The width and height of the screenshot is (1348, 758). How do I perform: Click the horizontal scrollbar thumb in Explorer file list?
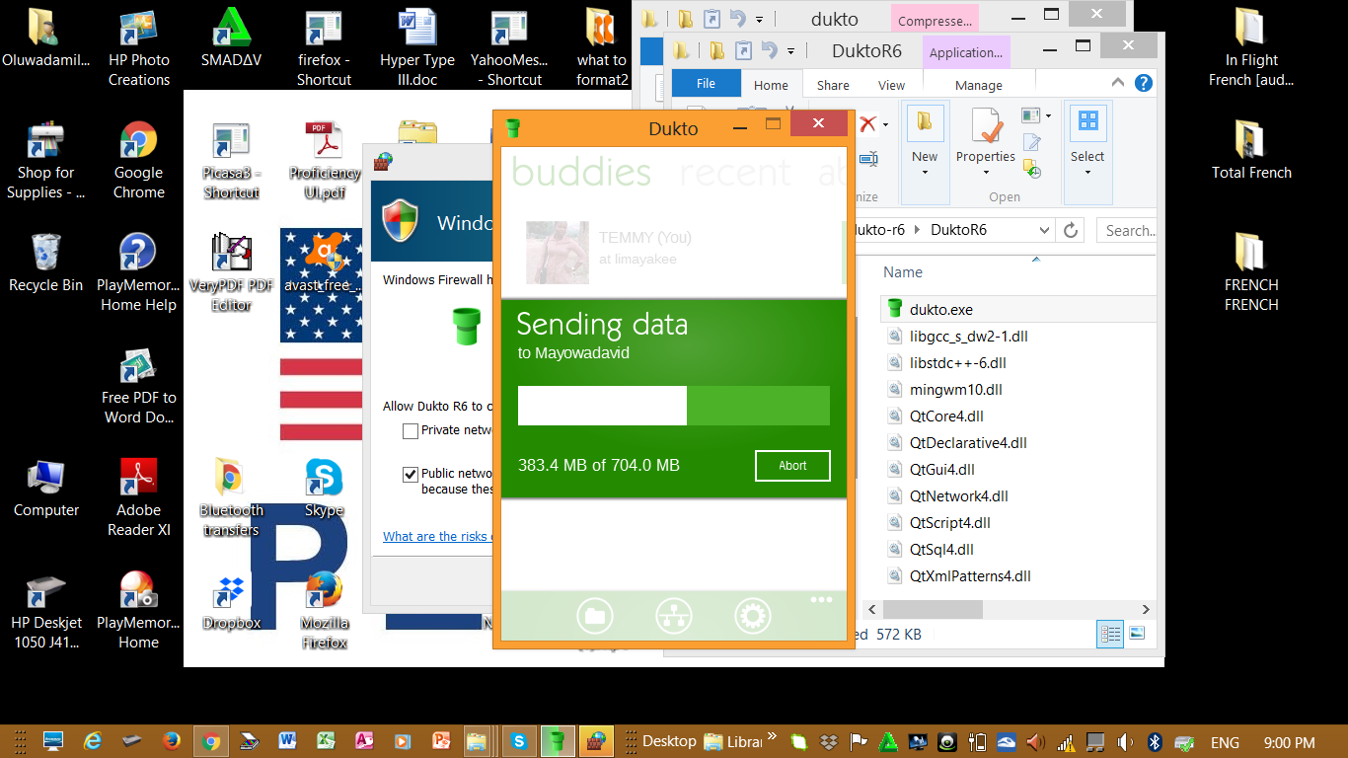[931, 610]
